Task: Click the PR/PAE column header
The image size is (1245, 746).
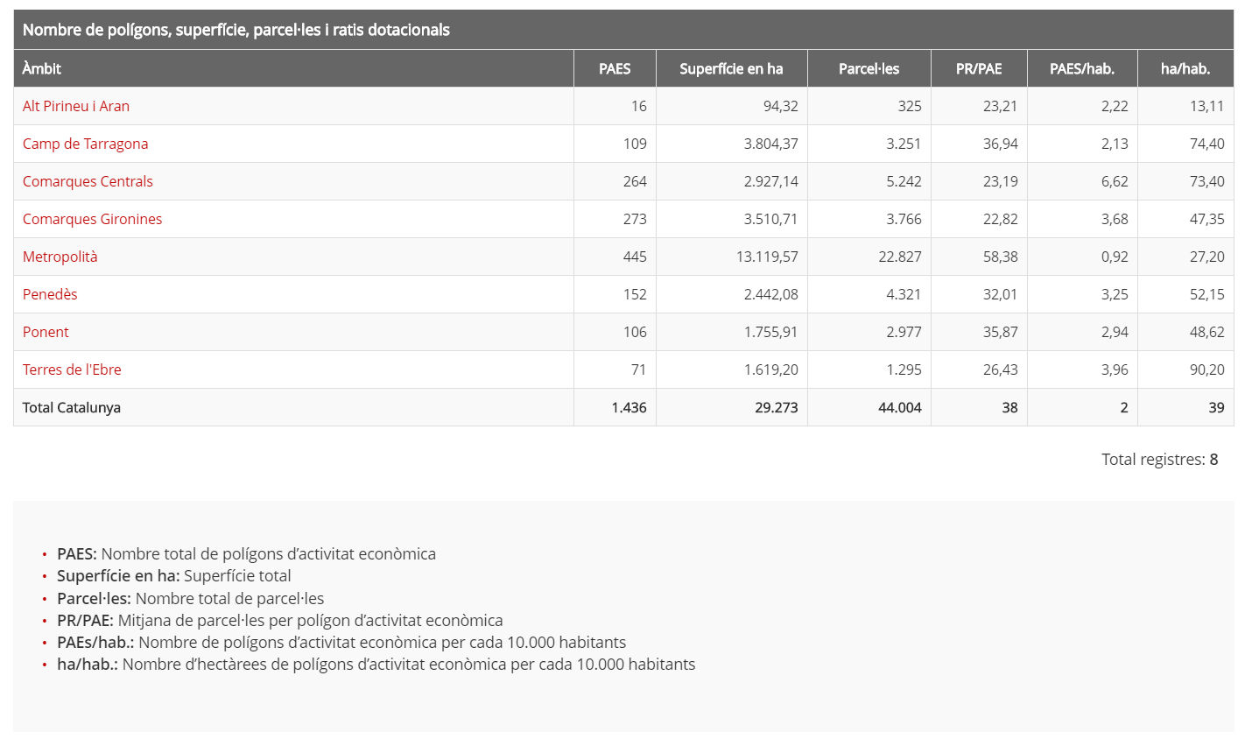Action: (979, 68)
